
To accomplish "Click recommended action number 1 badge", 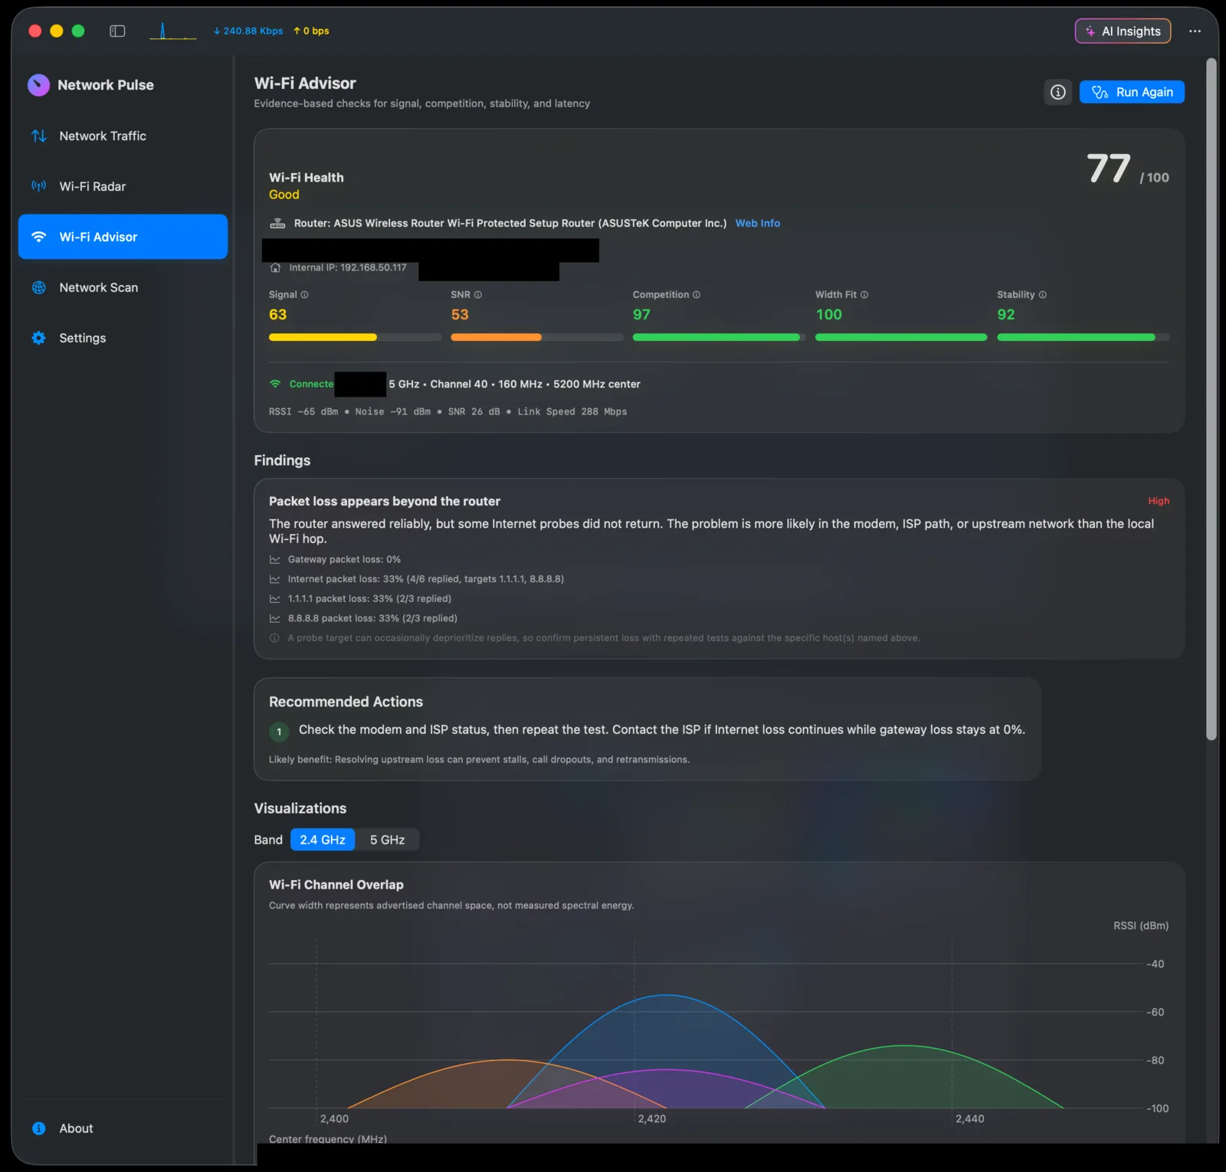I will (279, 732).
